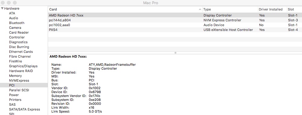Viewport: 302px width, 115px height.
Task: Open the Audio hardware section
Action: (14, 18)
